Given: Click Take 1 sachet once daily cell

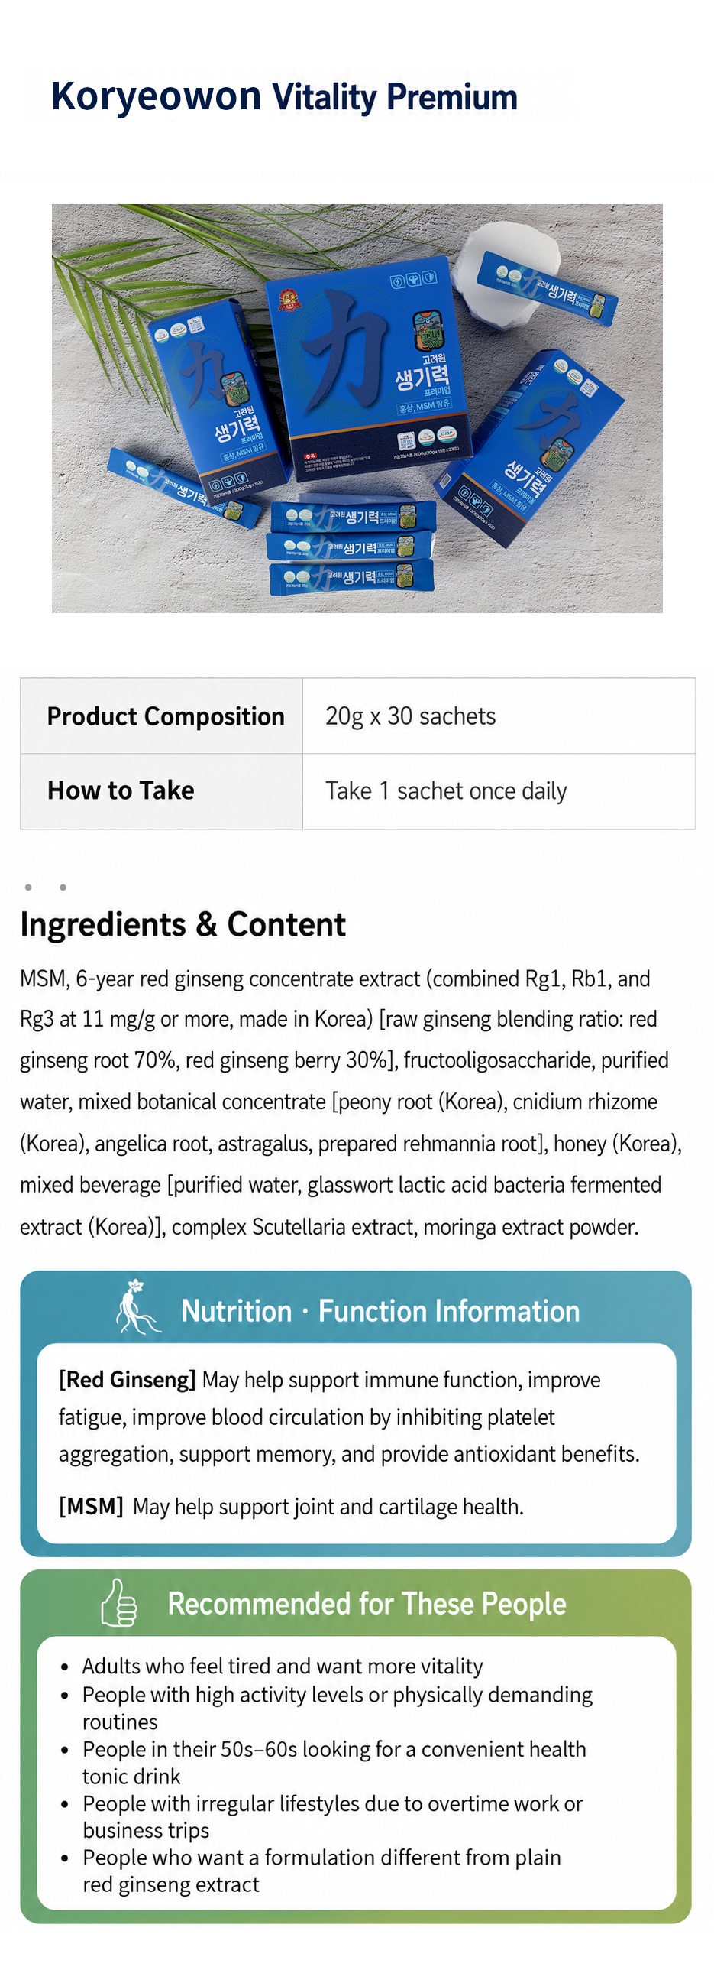Looking at the screenshot, I should pos(499,791).
